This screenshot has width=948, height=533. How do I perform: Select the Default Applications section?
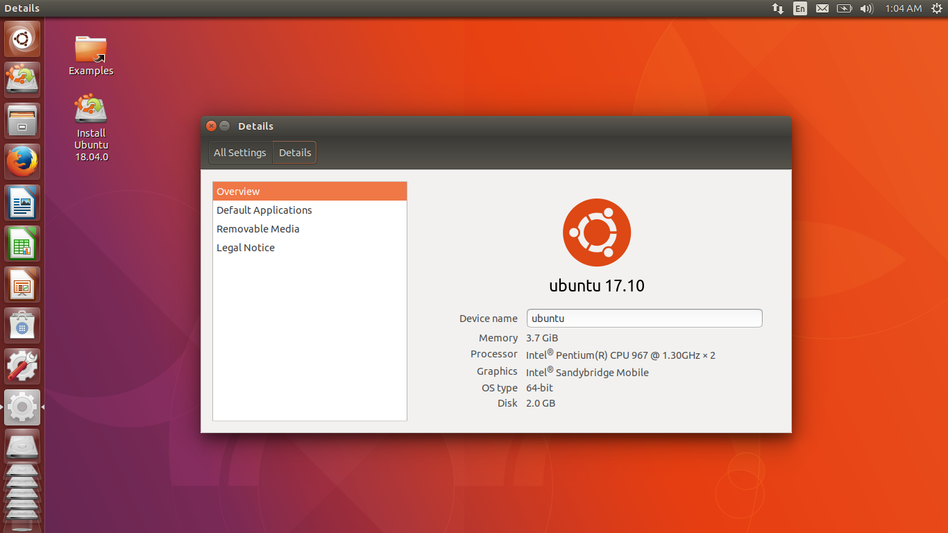click(x=264, y=210)
